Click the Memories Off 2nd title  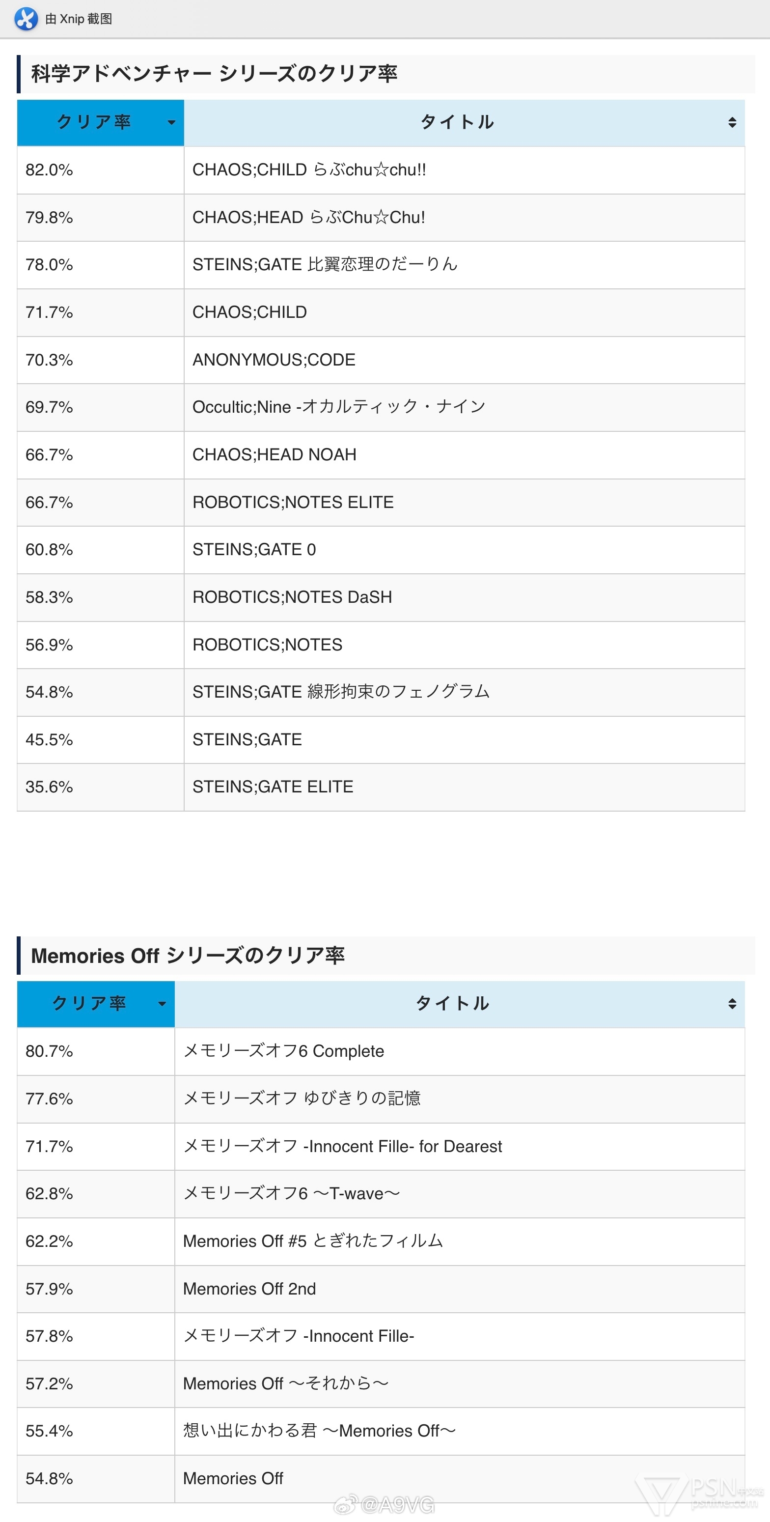pos(249,1289)
